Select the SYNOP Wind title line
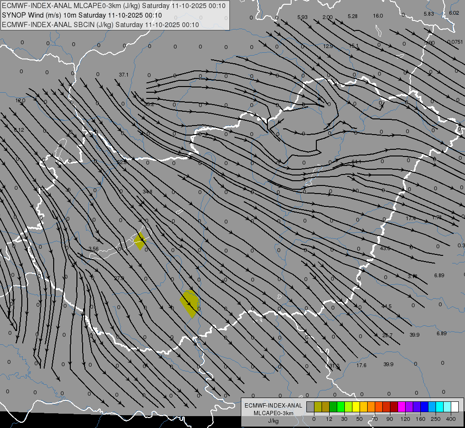Screen dimensions: 465x428 click(x=82, y=15)
